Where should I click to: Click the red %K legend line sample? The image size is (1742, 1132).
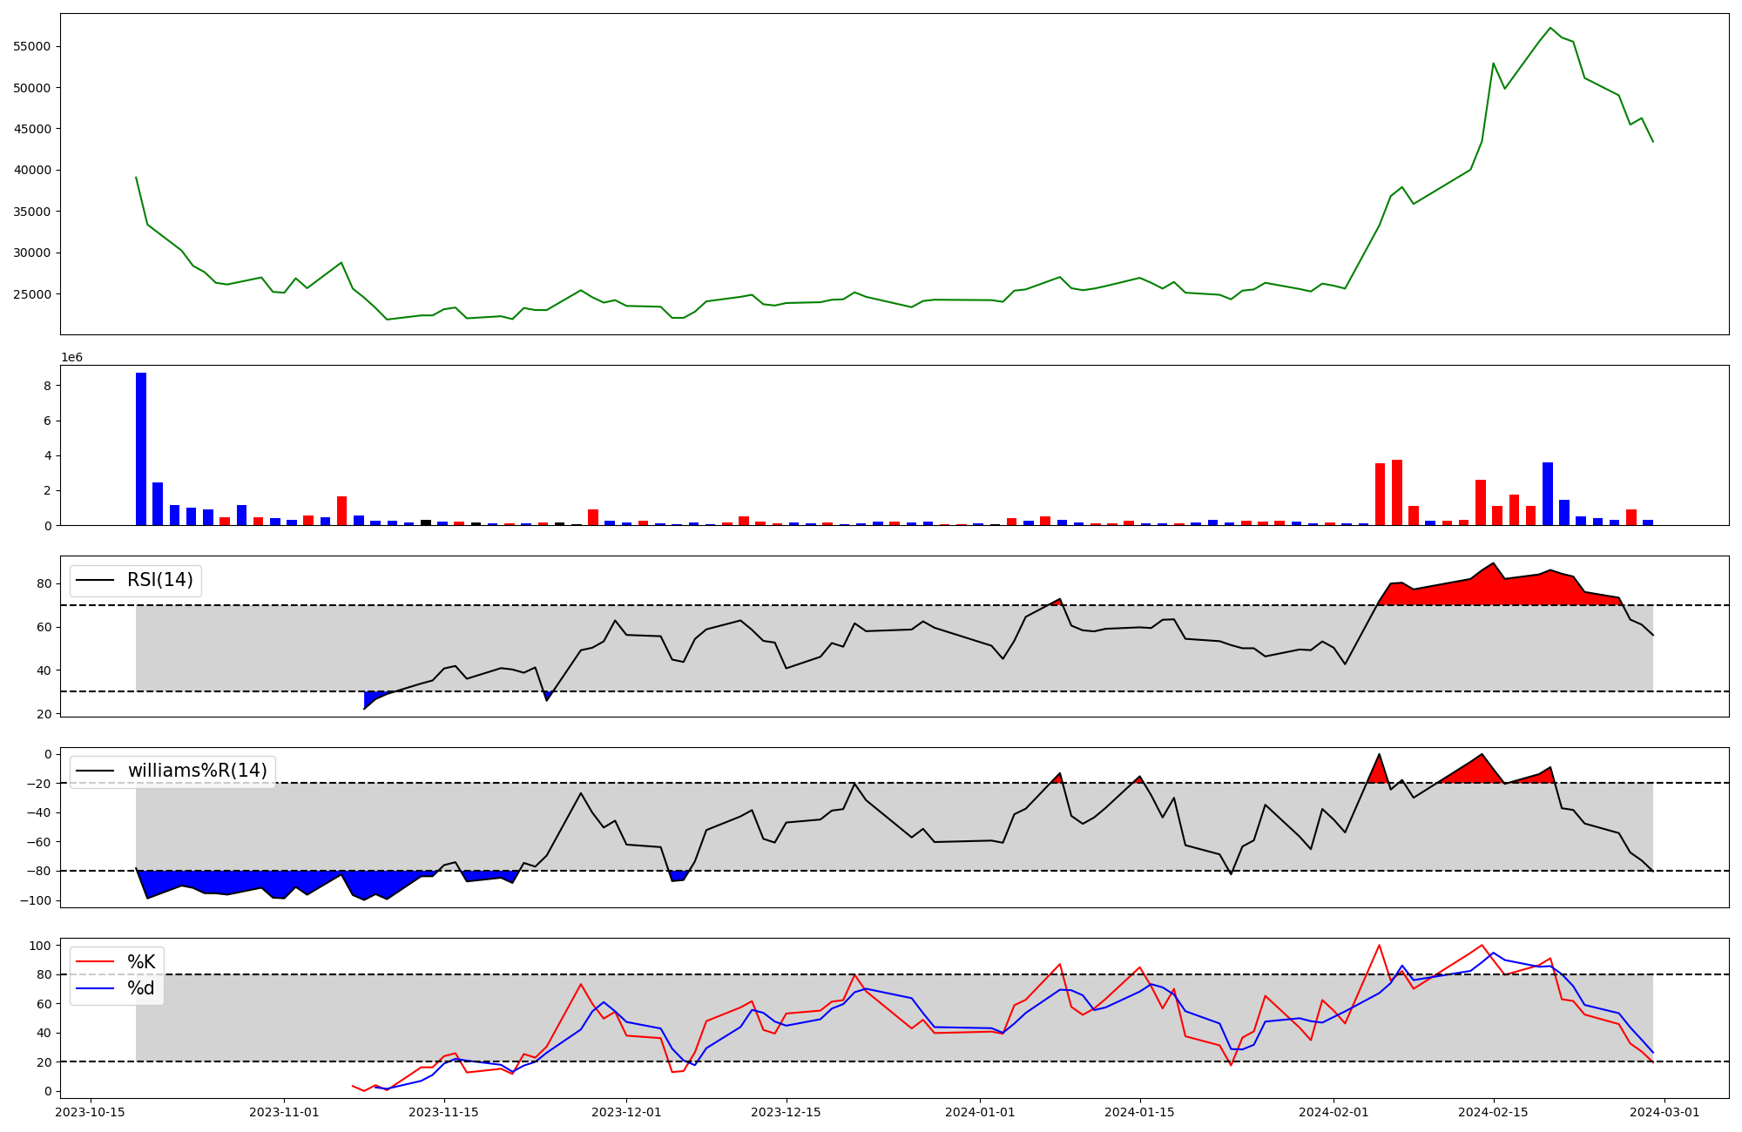95,962
